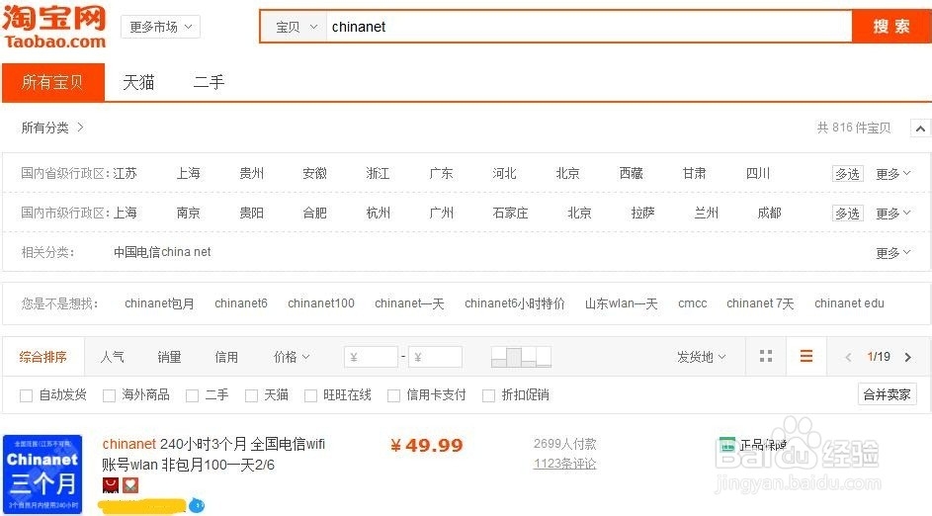This screenshot has height=516, width=932.
Task: Switch to the 天猫 tab
Action: [x=138, y=82]
